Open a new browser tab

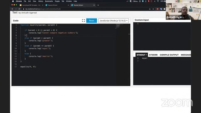coord(98,5)
